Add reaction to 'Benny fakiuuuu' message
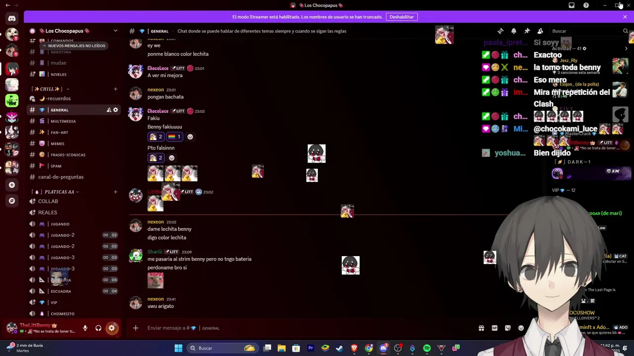 coord(190,136)
